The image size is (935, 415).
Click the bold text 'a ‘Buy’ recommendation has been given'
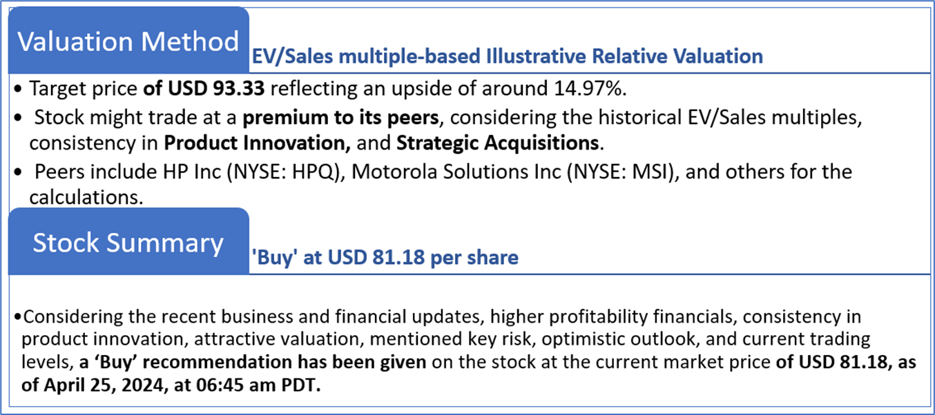click(x=252, y=363)
